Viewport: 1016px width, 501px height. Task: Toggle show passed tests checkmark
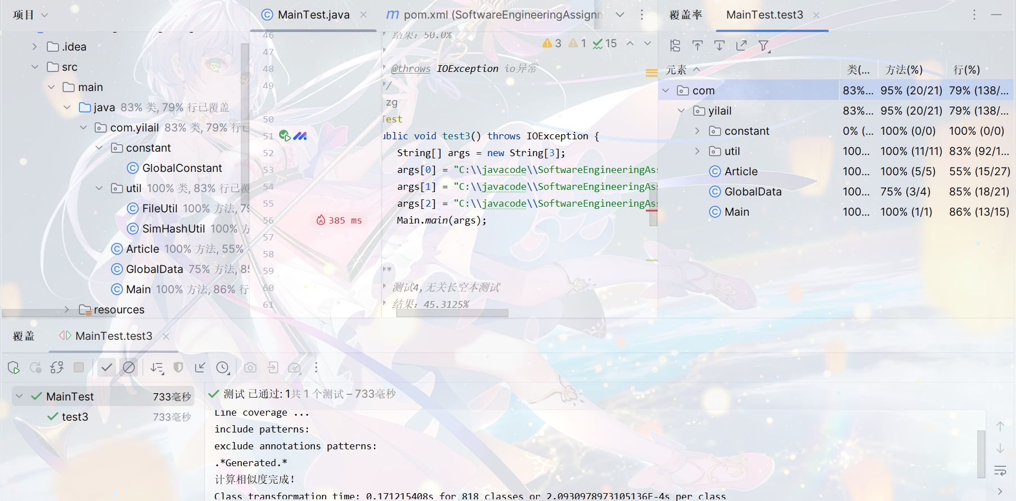click(107, 367)
